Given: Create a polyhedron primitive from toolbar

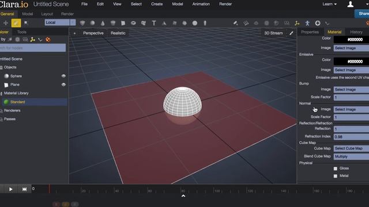Looking at the screenshot, I should coord(82,23).
